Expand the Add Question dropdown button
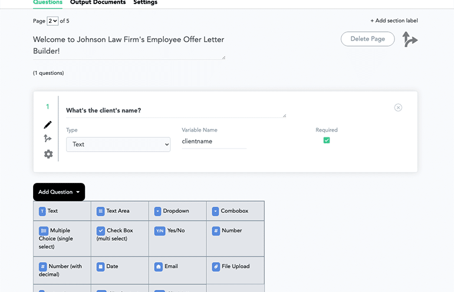This screenshot has width=454, height=292. (59, 192)
